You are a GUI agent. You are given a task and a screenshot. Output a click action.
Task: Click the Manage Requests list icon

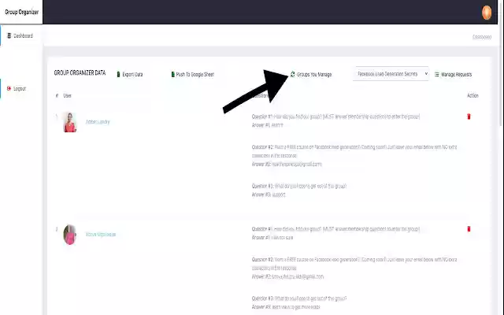click(437, 74)
